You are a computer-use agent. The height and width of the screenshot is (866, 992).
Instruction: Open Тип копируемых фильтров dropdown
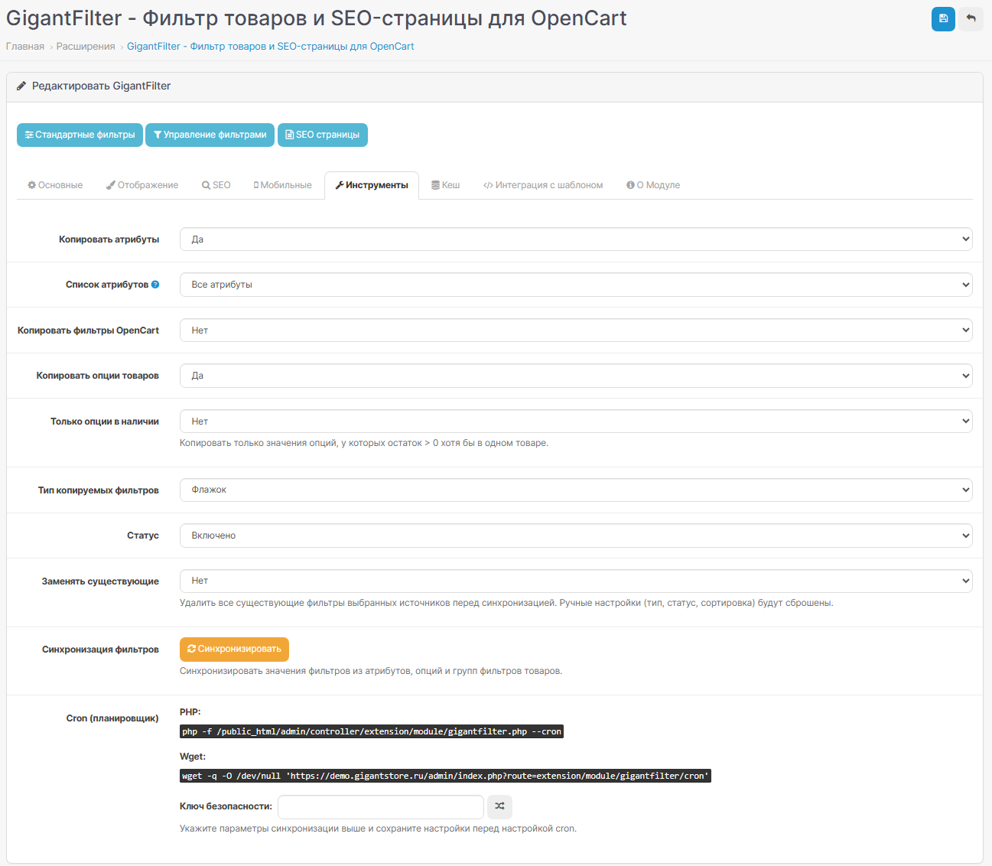coord(576,490)
